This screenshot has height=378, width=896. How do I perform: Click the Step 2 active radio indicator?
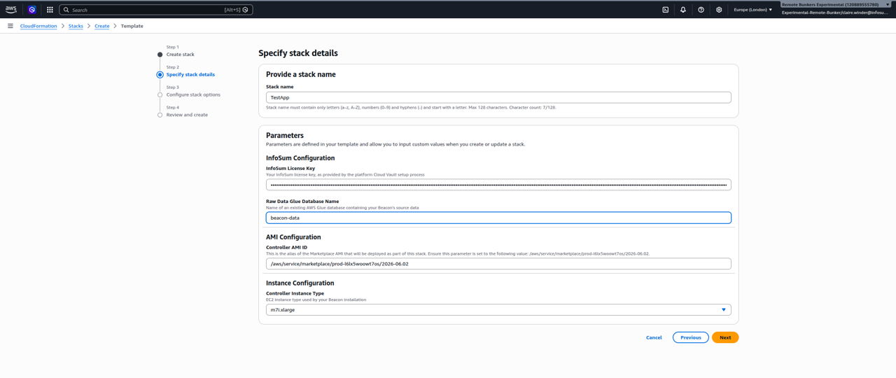click(x=160, y=74)
